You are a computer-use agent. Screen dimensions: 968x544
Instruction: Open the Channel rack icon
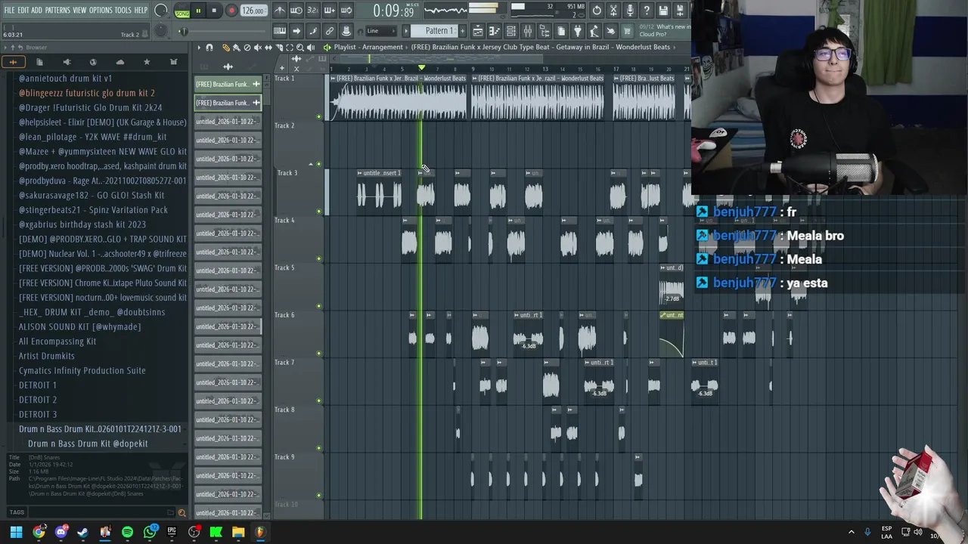click(x=510, y=31)
